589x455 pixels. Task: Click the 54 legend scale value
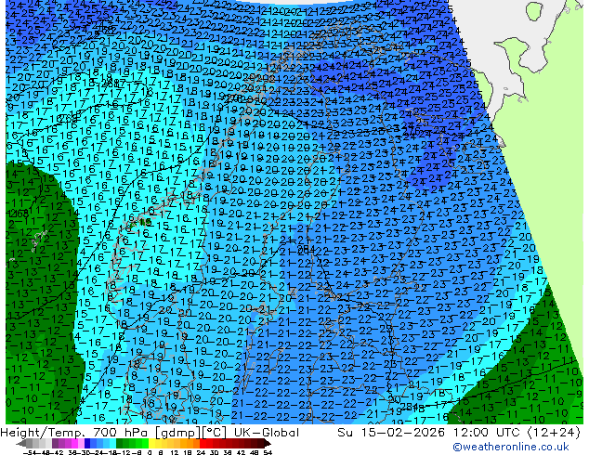click(268, 453)
